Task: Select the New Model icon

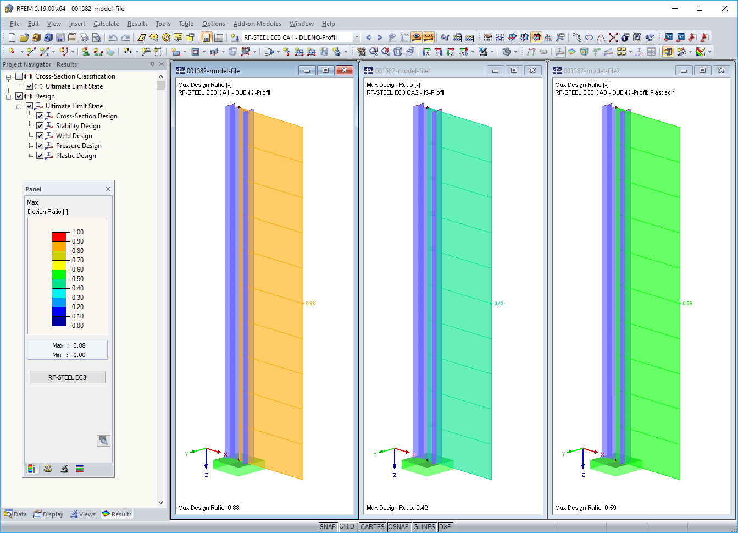Action: click(x=11, y=37)
